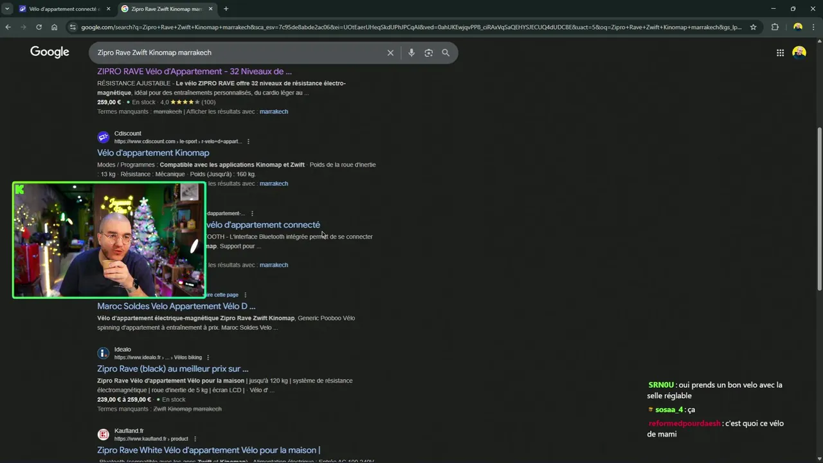
Task: Click the Kaufland.fr site name text
Action: [x=129, y=431]
